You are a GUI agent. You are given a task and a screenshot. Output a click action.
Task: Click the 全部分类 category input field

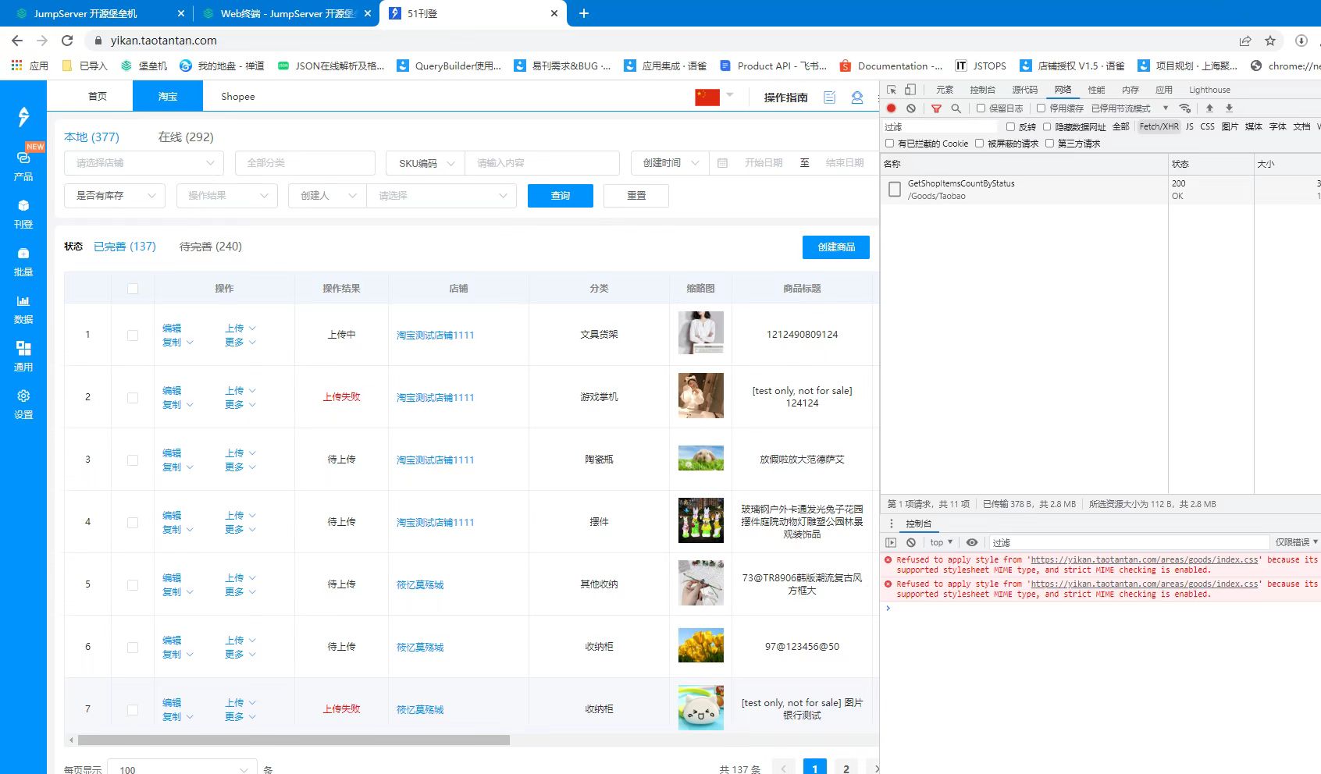tap(305, 163)
